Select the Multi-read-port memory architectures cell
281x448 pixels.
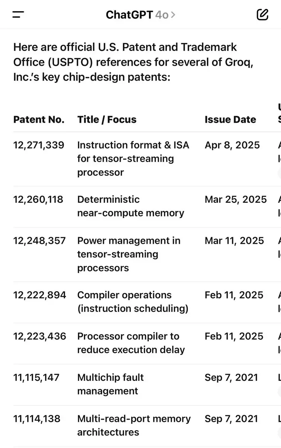[x=134, y=425]
